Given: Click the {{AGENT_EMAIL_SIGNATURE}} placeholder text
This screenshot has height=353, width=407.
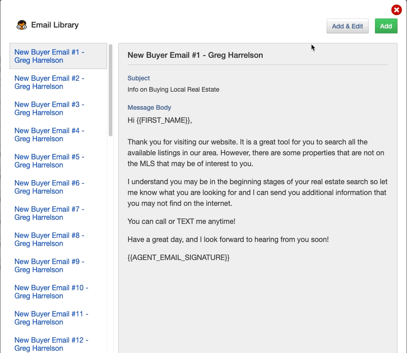Looking at the screenshot, I should (179, 257).
